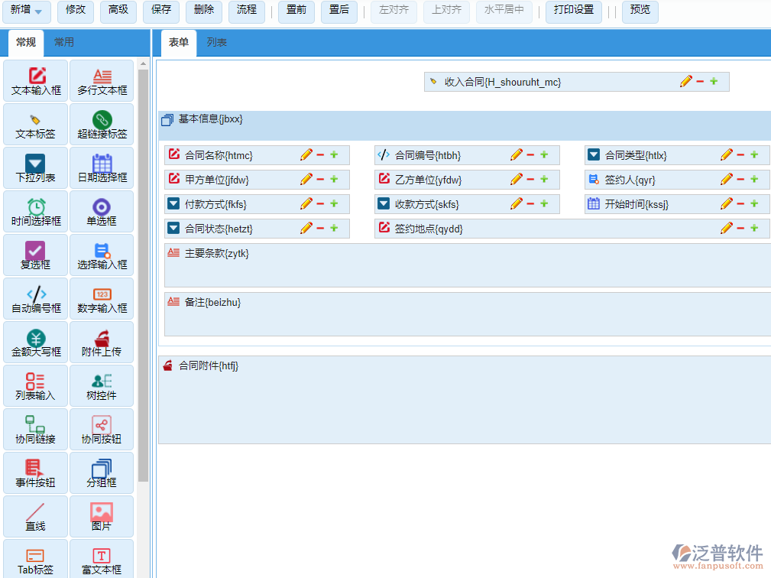Select the 复选框 component tool

35,255
